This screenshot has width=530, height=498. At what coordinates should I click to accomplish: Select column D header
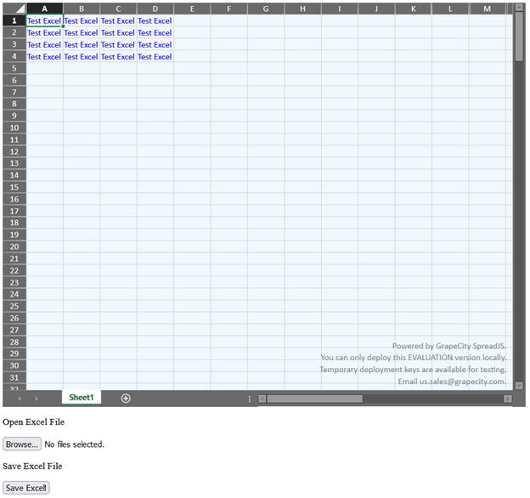tap(155, 8)
